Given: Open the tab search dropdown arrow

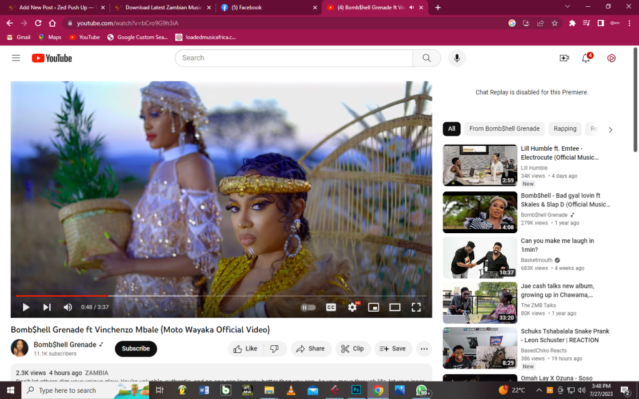Looking at the screenshot, I should (x=567, y=6).
